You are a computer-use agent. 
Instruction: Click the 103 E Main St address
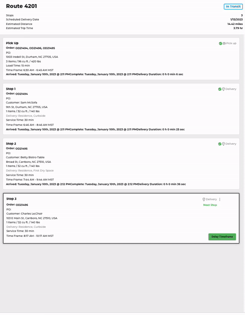[32, 218]
